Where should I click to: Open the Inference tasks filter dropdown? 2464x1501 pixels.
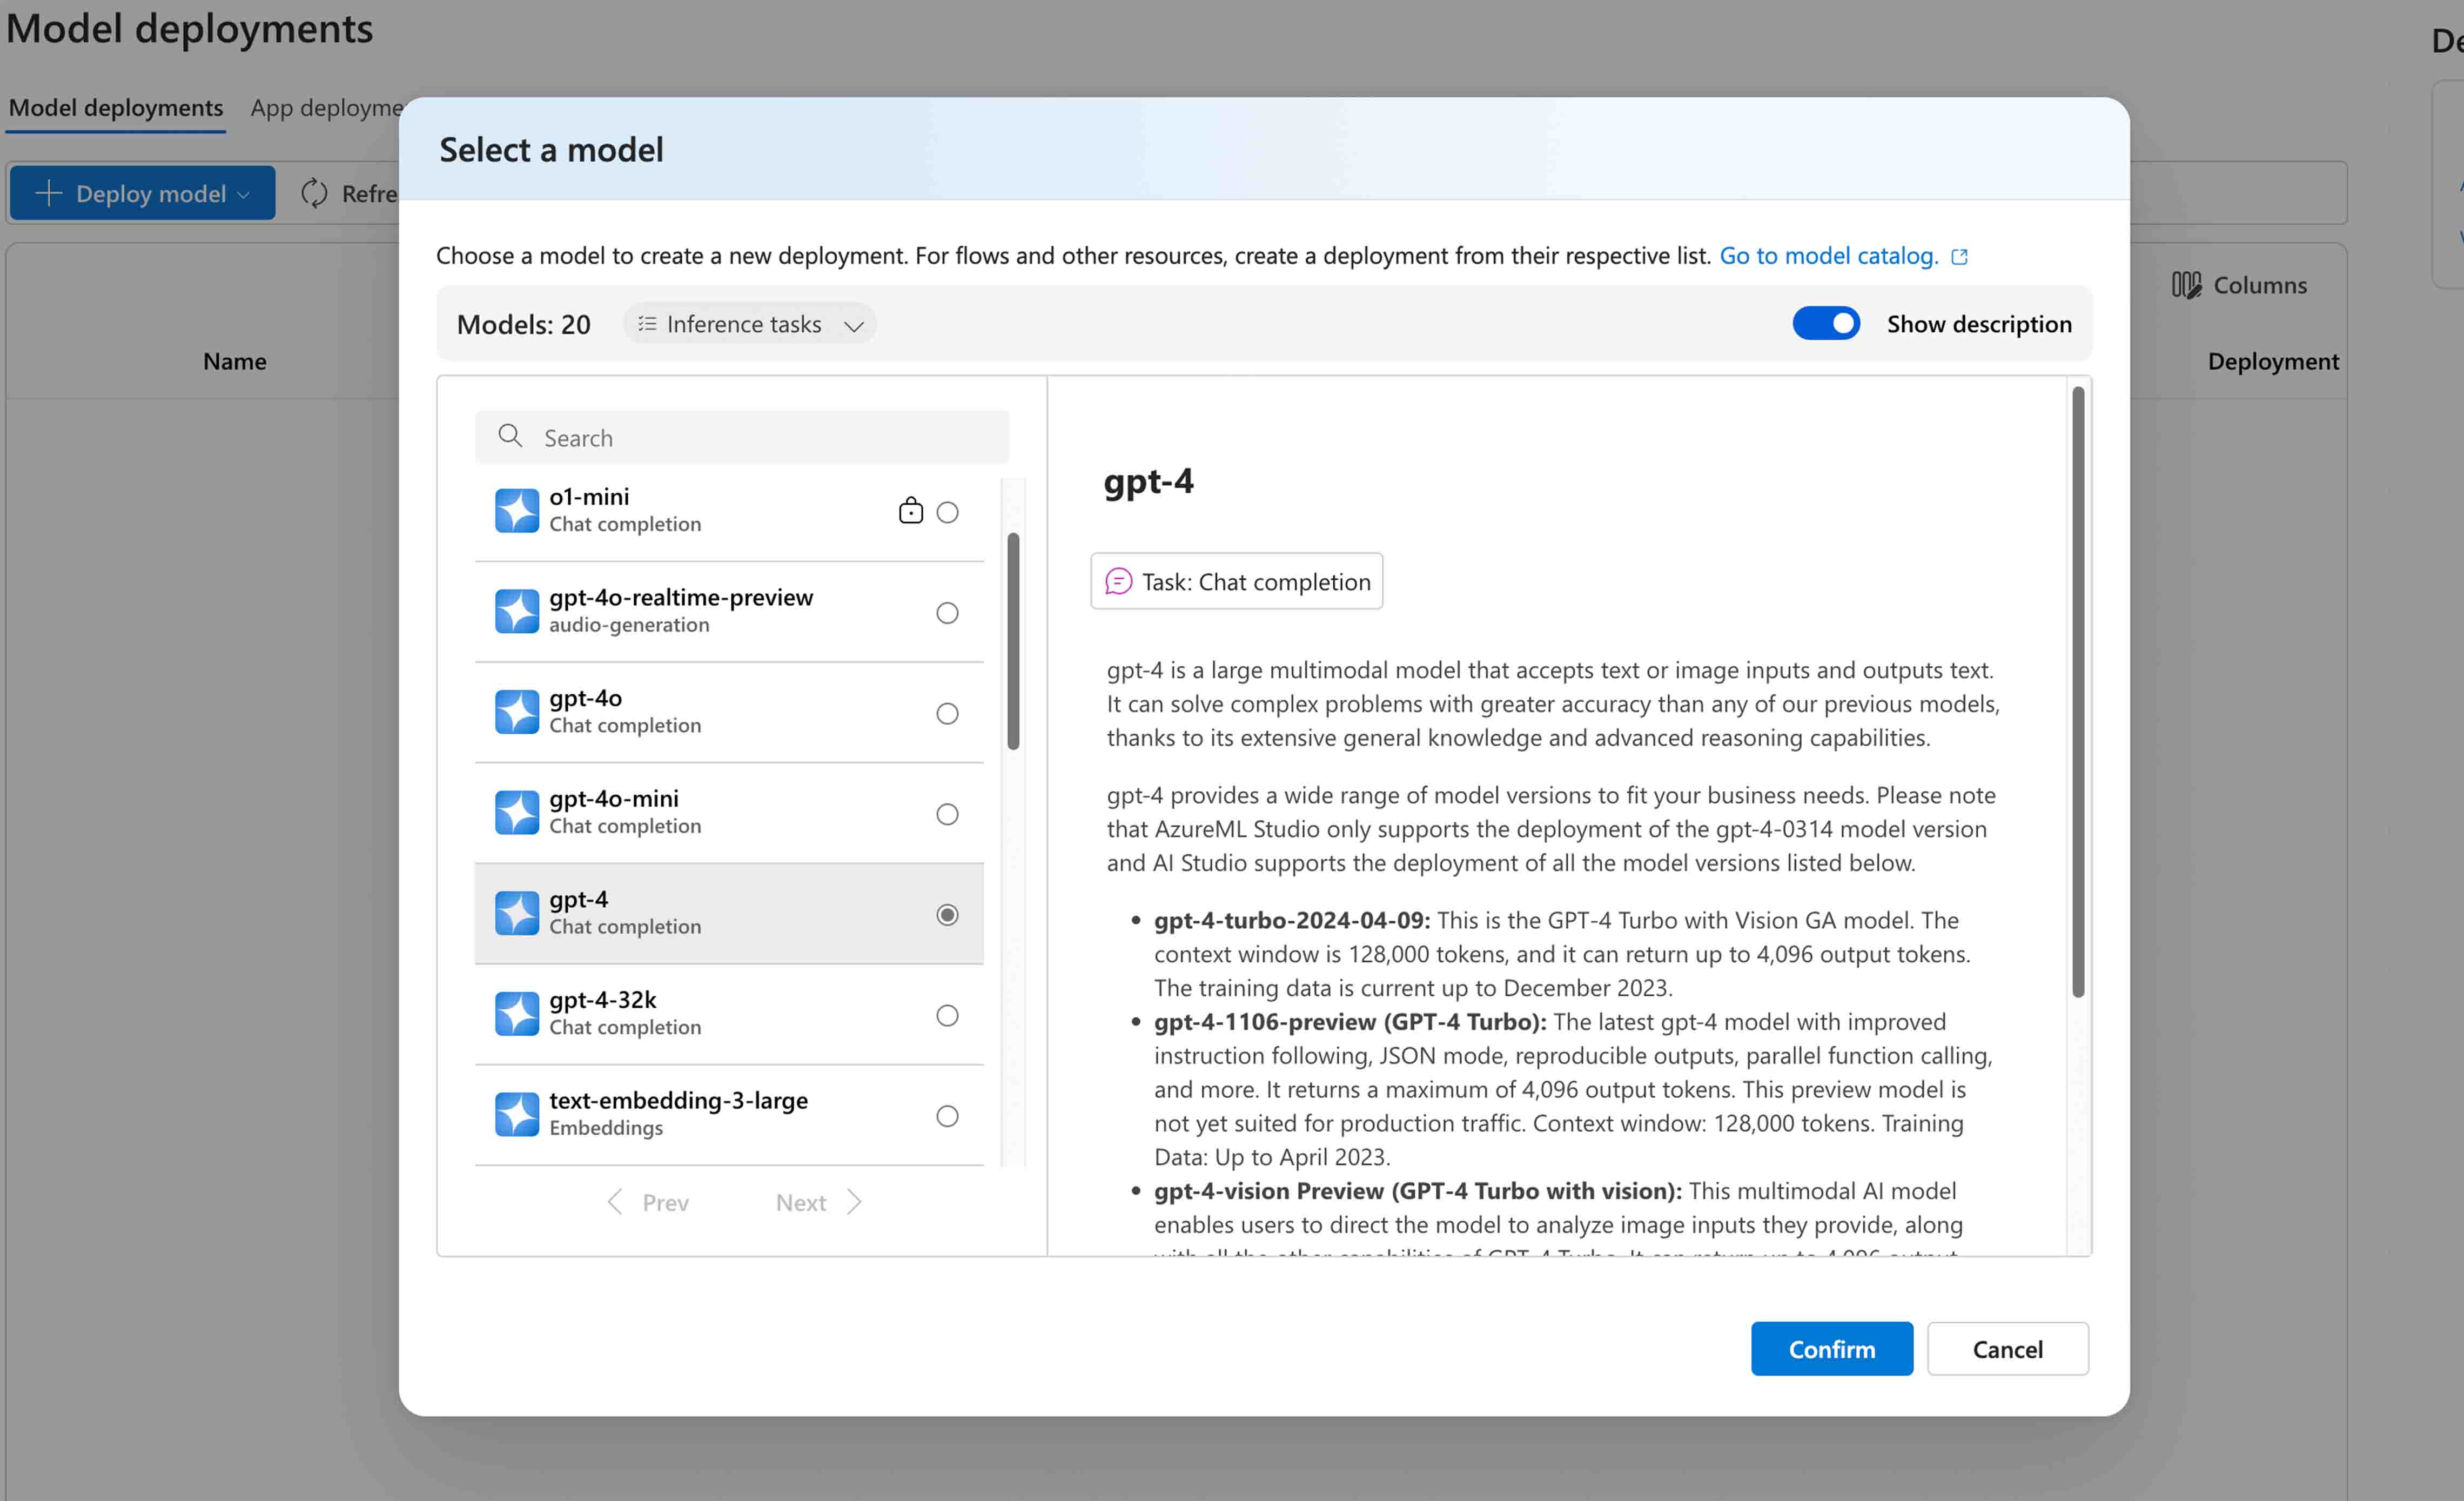pos(749,324)
